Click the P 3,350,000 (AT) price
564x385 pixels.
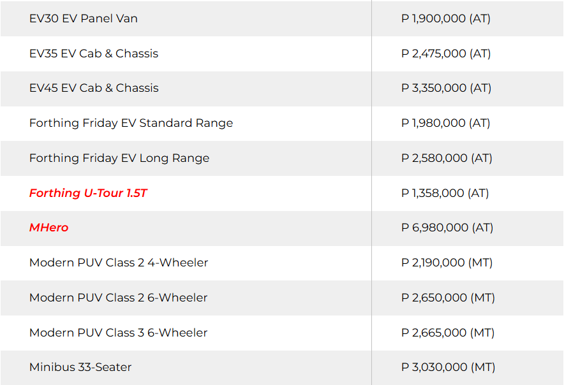click(x=447, y=88)
